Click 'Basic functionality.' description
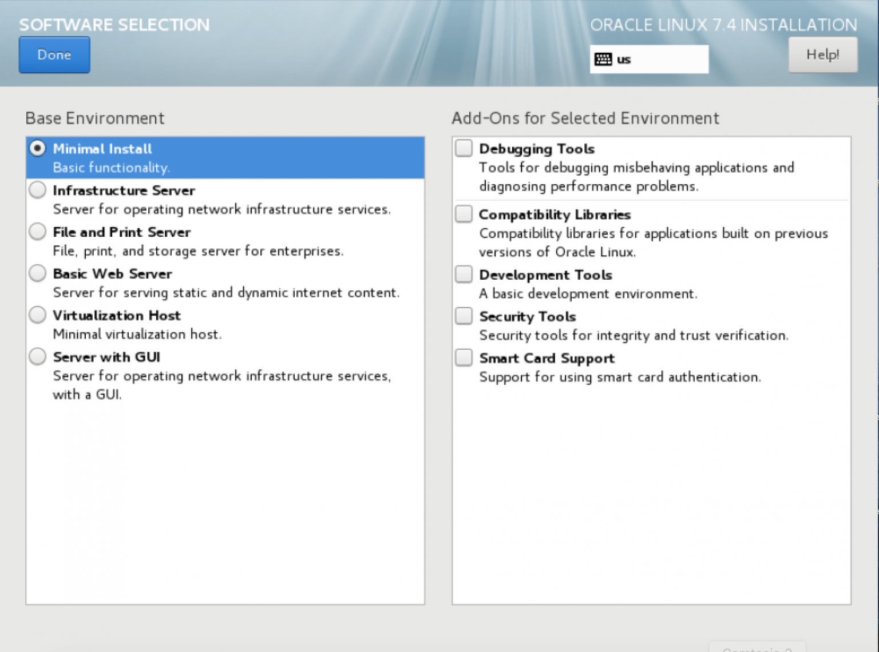 pyautogui.click(x=112, y=168)
